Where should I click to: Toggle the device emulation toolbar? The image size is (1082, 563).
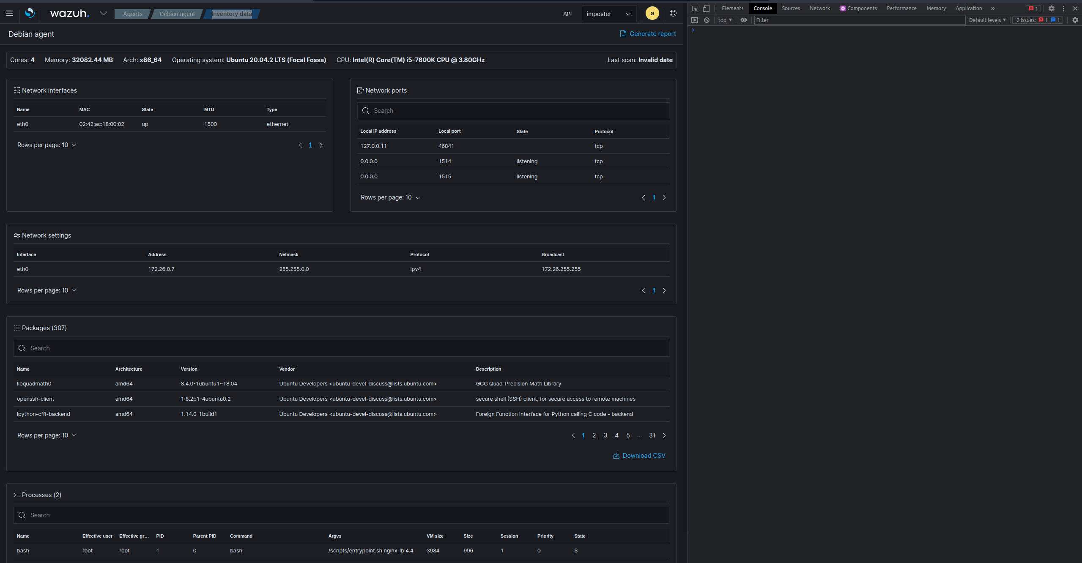[707, 8]
